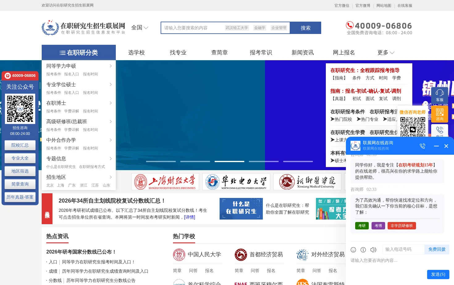This screenshot has width=454, height=285.
Task: Expand the 更多 navigation menu
Action: (x=386, y=52)
